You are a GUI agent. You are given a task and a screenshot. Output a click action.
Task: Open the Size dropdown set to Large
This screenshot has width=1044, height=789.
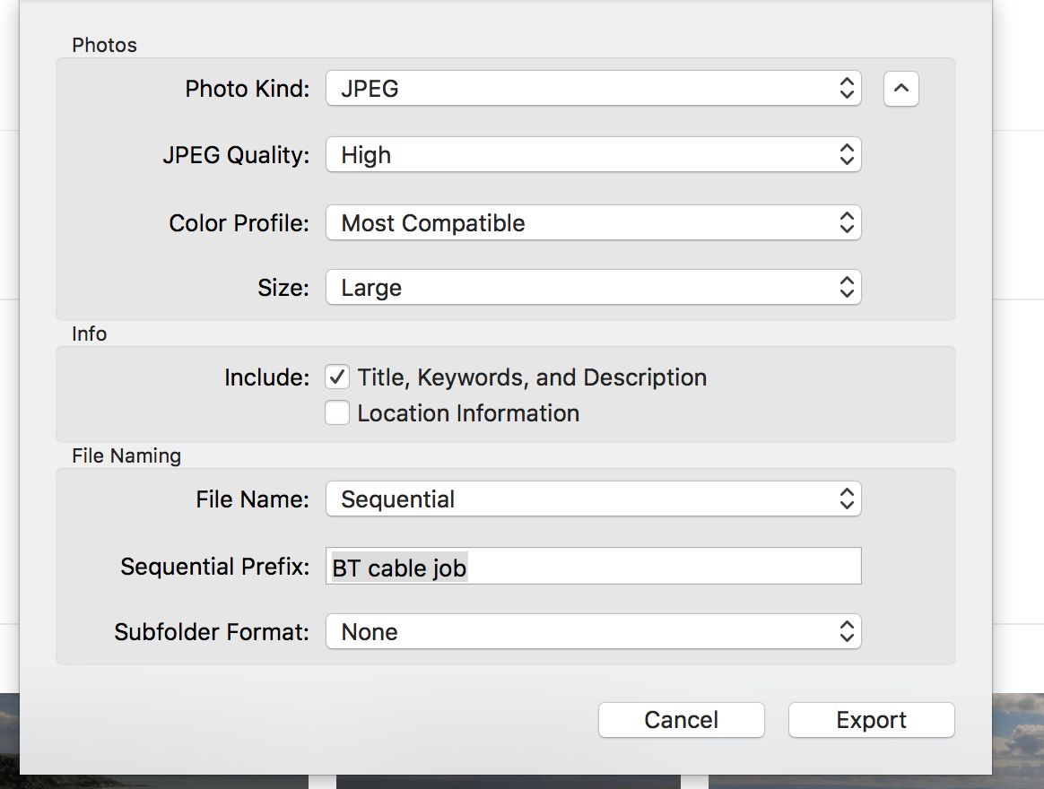click(592, 288)
